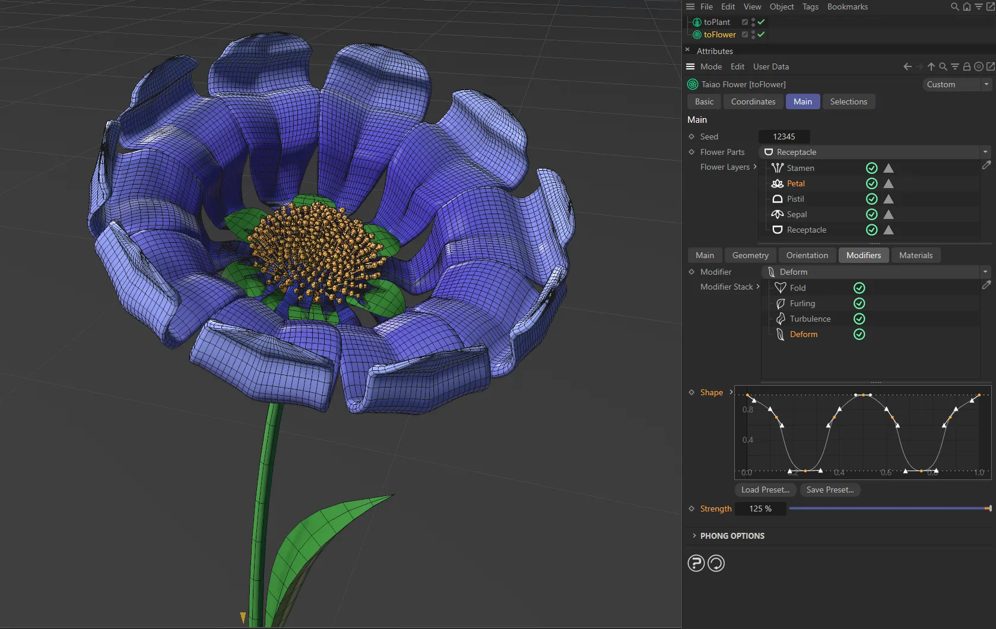
Task: Select the Stamen flower part icon
Action: [x=778, y=168]
